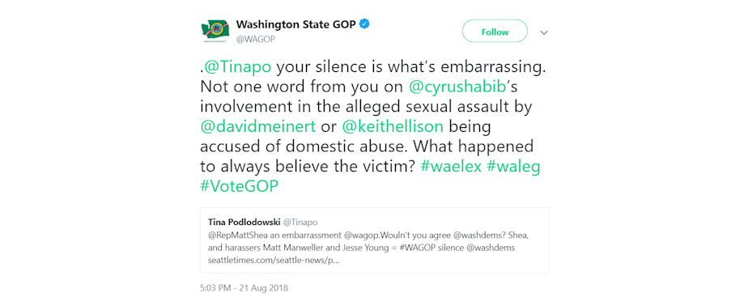
Task: Select the #waelex hashtag
Action: pos(450,167)
